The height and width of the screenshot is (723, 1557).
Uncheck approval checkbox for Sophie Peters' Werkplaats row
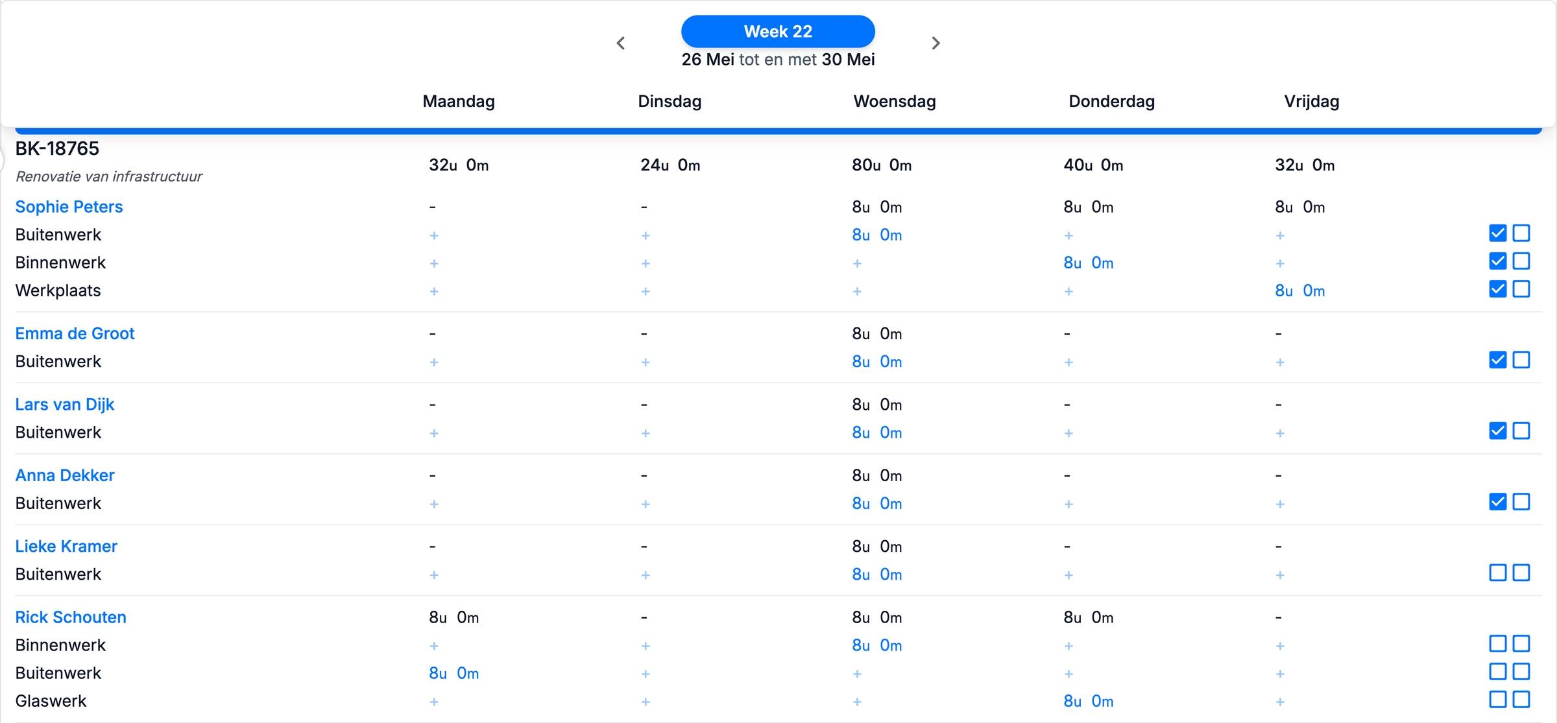coord(1497,289)
